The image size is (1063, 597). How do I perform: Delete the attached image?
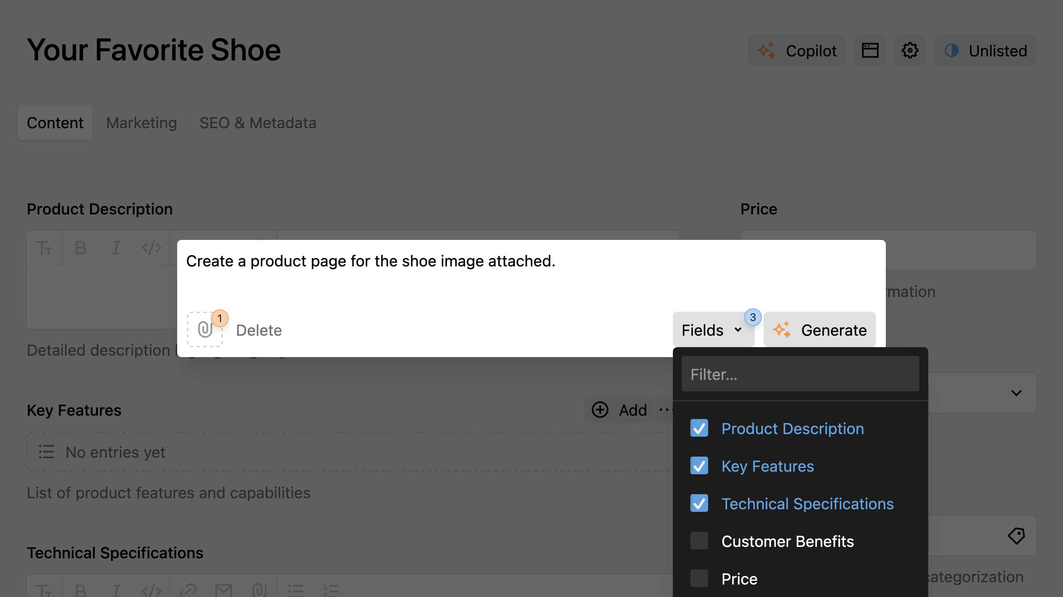click(259, 330)
